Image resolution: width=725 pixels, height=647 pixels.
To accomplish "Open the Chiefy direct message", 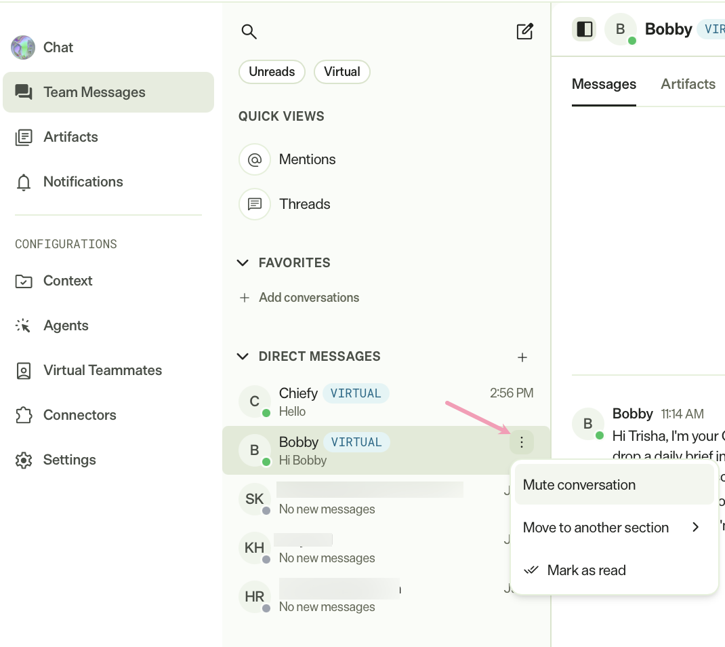I will point(386,401).
